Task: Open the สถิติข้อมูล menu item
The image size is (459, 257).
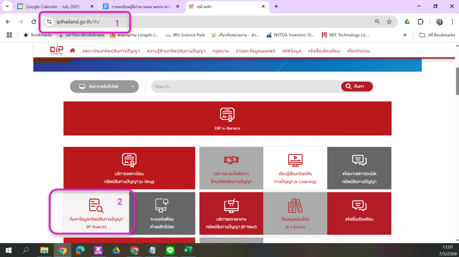Action: point(292,51)
